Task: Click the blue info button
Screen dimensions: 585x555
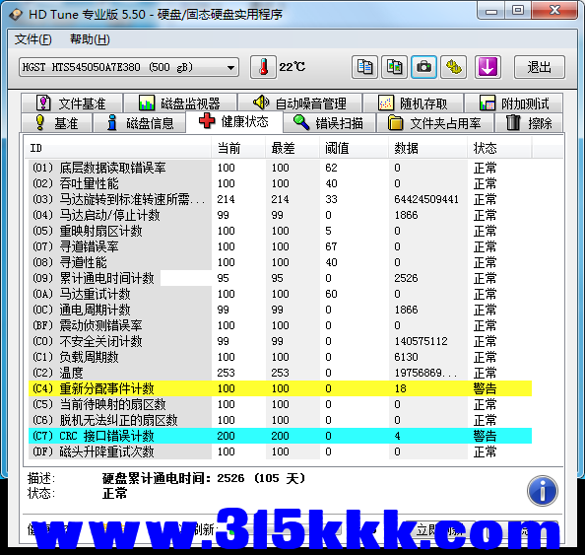Action: tap(542, 491)
